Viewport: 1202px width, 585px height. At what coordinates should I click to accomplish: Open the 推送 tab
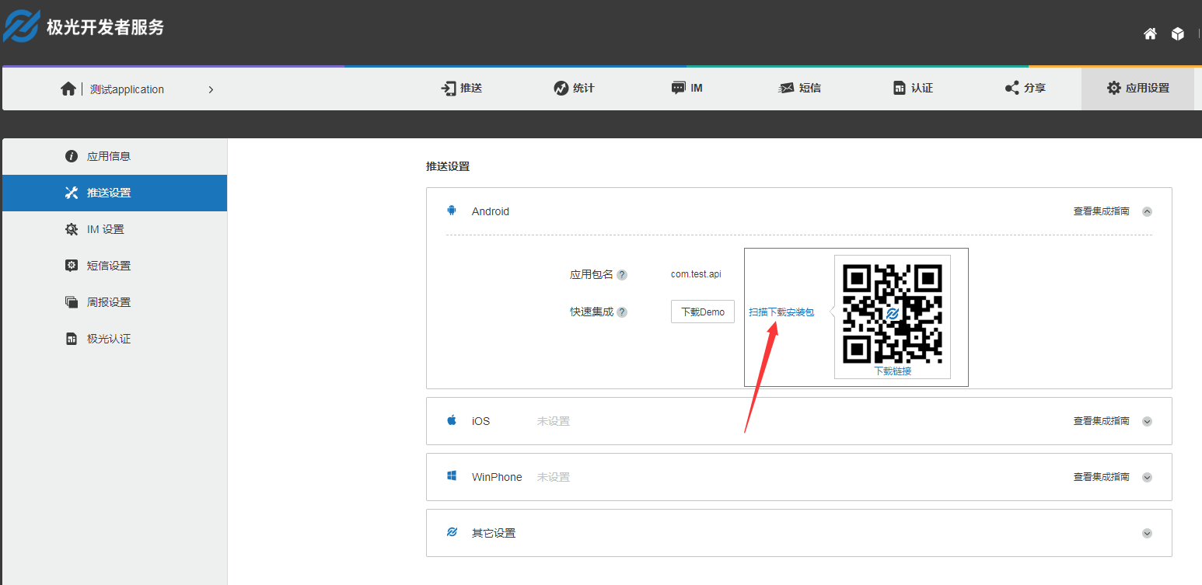[462, 88]
